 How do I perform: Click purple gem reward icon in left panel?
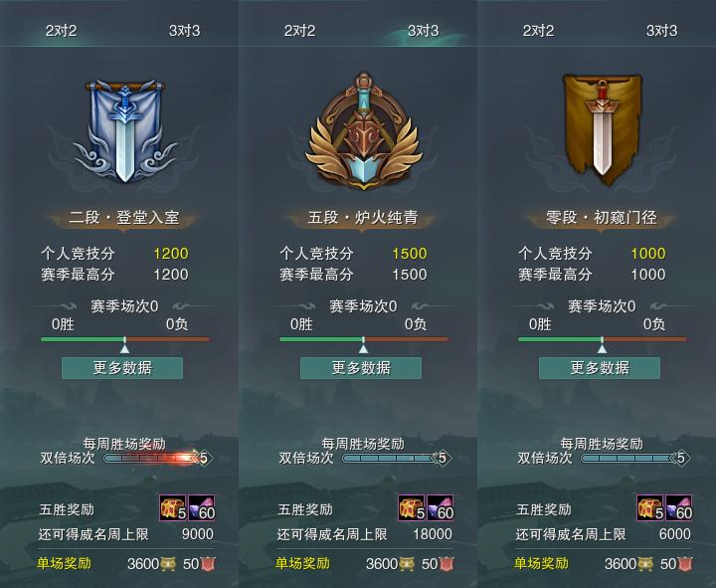[201, 507]
